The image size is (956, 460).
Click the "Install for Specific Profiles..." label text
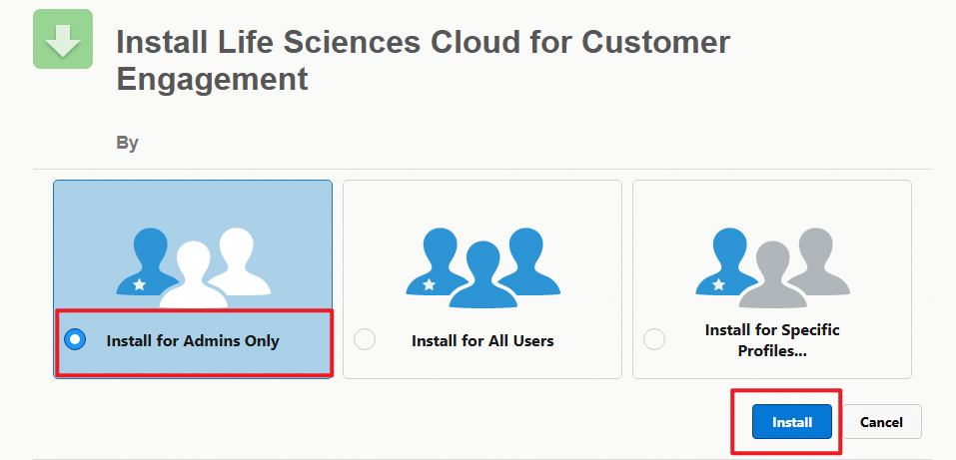click(x=772, y=340)
